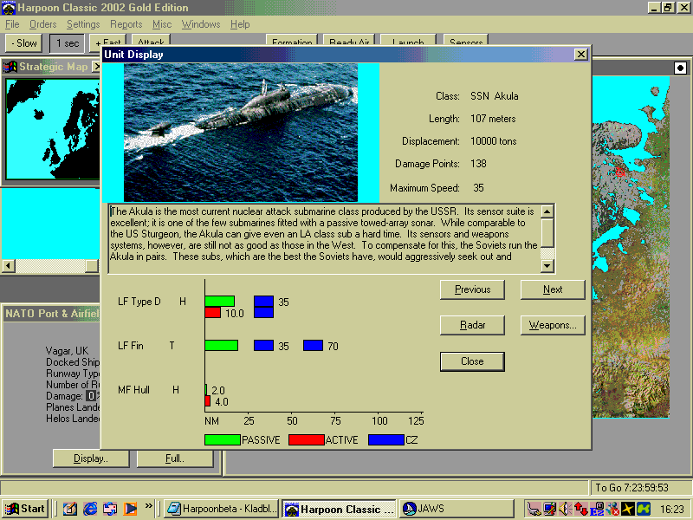This screenshot has width=693, height=520.
Task: Open the Windows Start menu
Action: [x=25, y=509]
